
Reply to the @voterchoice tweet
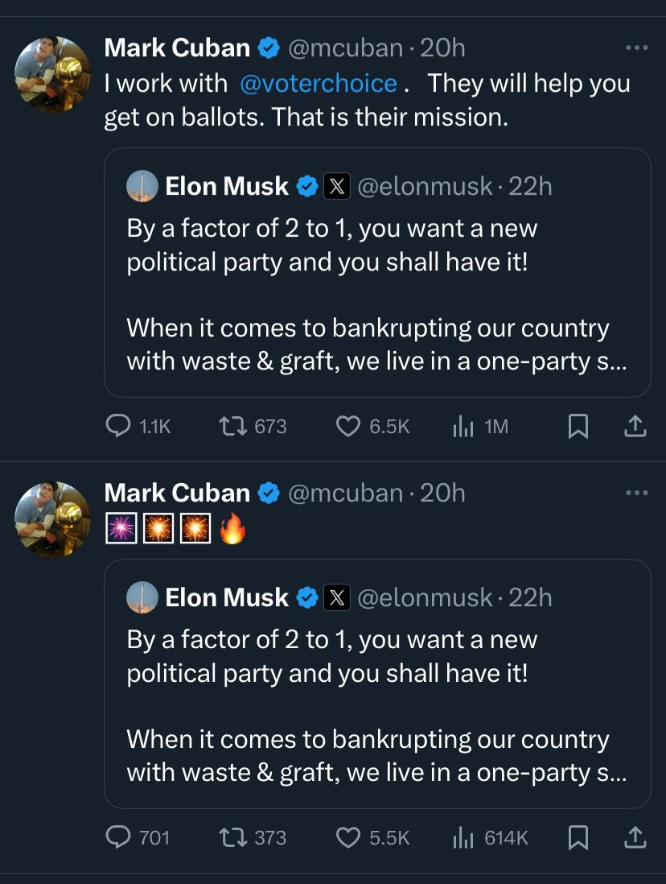pos(120,426)
